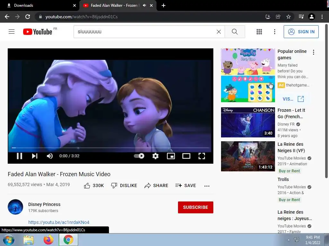Open more actions ellipsis below video
Screen dimensions: 329x246
point(207,186)
